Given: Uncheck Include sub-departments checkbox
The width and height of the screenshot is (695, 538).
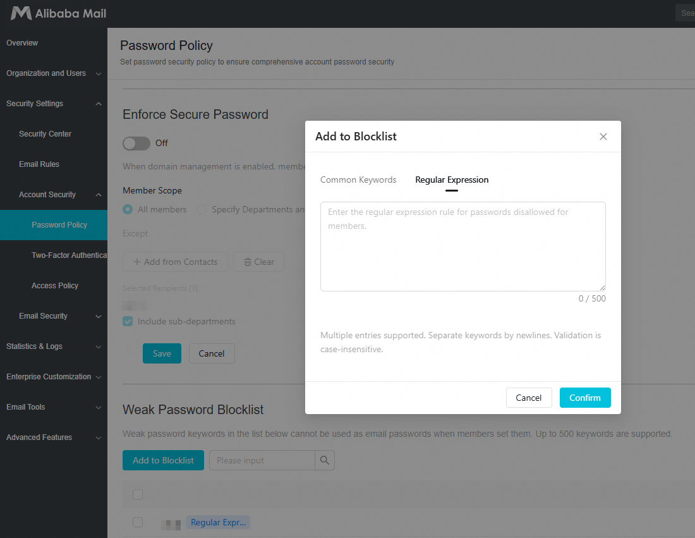Looking at the screenshot, I should [x=128, y=322].
